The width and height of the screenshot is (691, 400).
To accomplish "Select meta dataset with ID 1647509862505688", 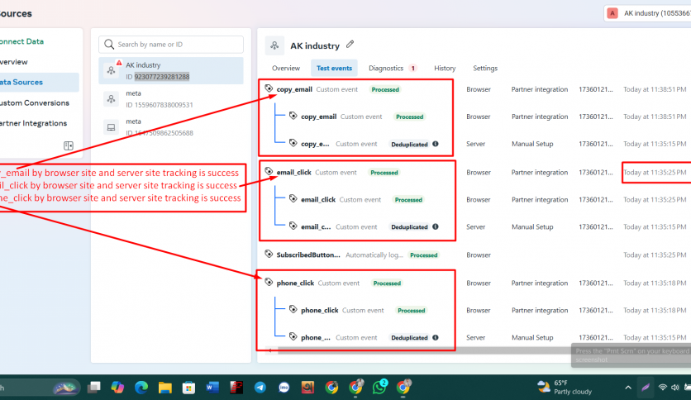I will 171,127.
